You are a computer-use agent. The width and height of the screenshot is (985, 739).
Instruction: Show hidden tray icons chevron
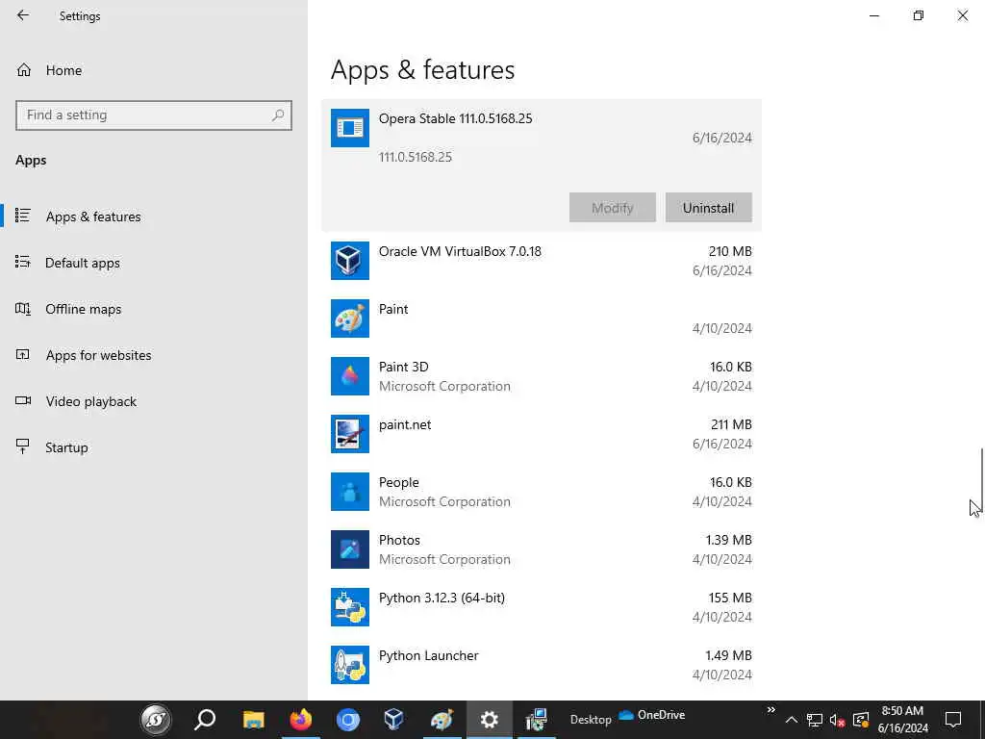(x=792, y=720)
